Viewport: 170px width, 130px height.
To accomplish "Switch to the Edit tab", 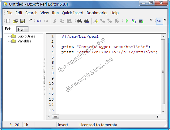I will [10, 29].
